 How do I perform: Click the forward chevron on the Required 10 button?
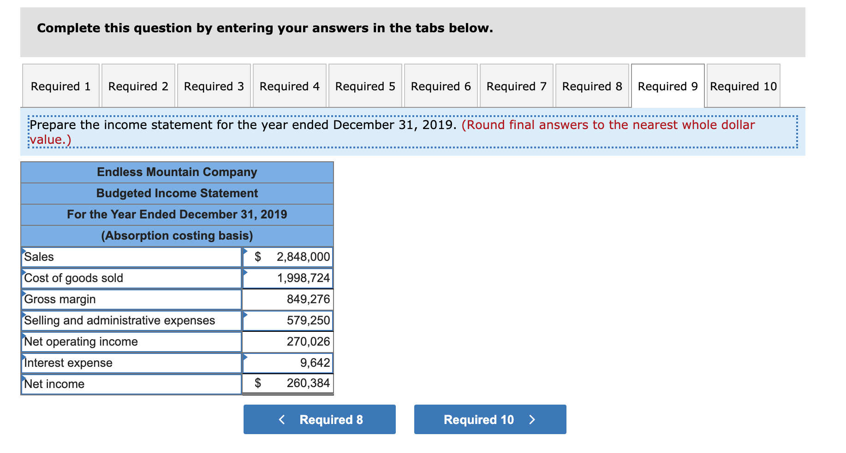click(532, 419)
